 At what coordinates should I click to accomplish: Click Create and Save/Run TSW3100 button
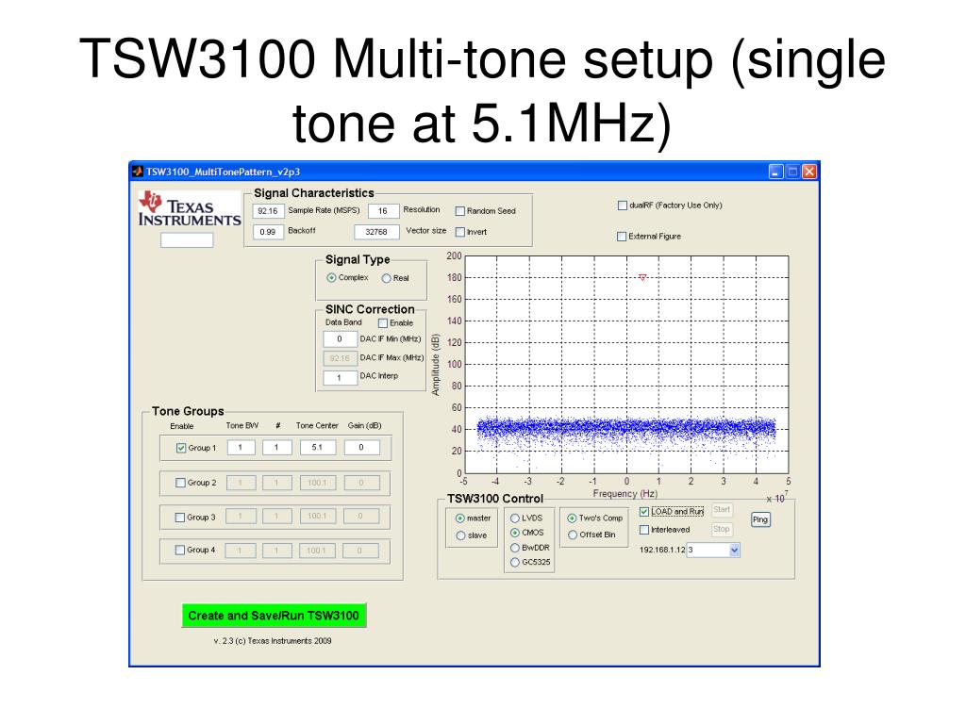point(274,616)
